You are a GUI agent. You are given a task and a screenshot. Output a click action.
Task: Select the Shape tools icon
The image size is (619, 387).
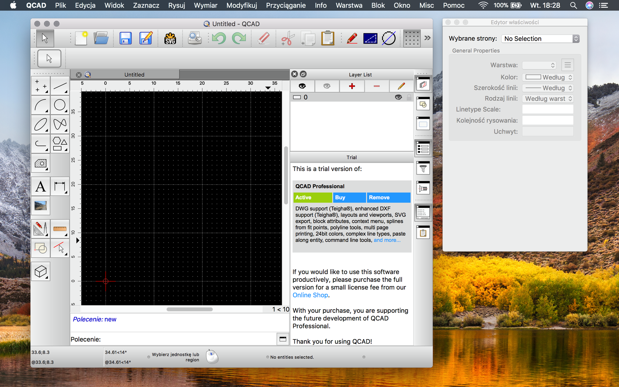click(60, 144)
